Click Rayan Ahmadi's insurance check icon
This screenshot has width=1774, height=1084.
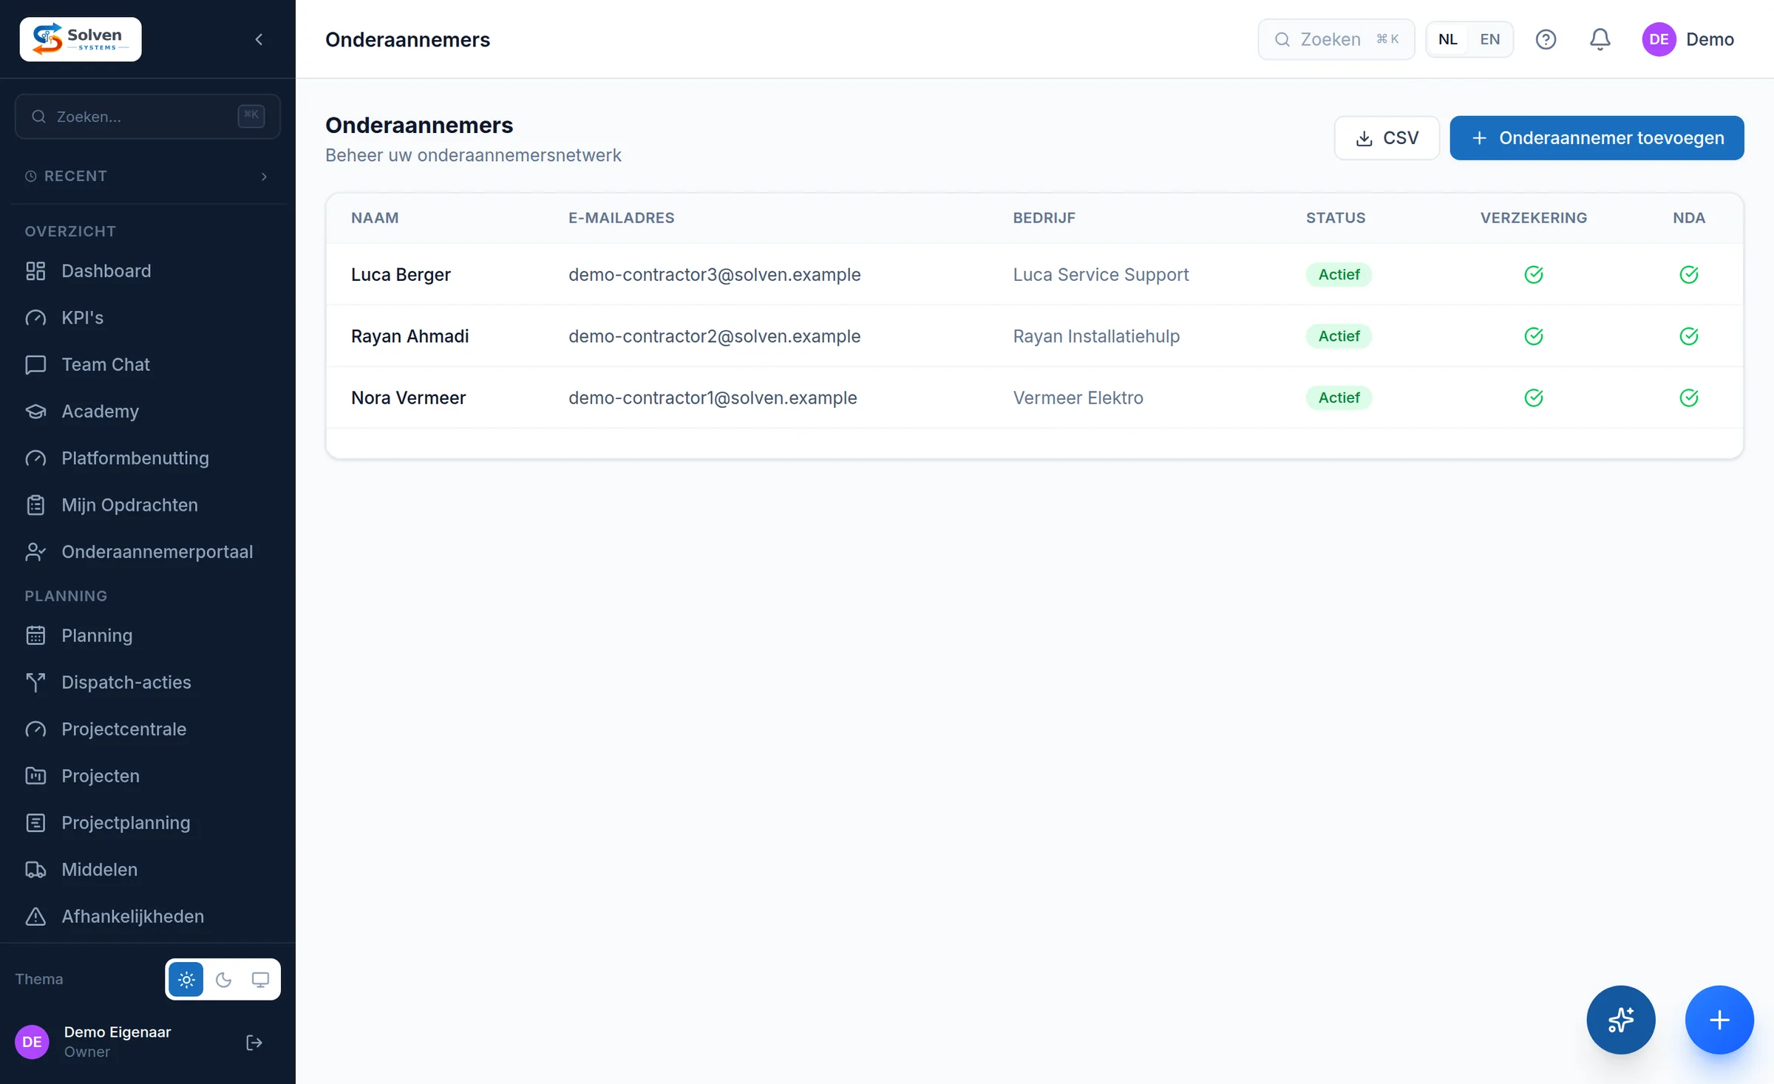[1534, 336]
